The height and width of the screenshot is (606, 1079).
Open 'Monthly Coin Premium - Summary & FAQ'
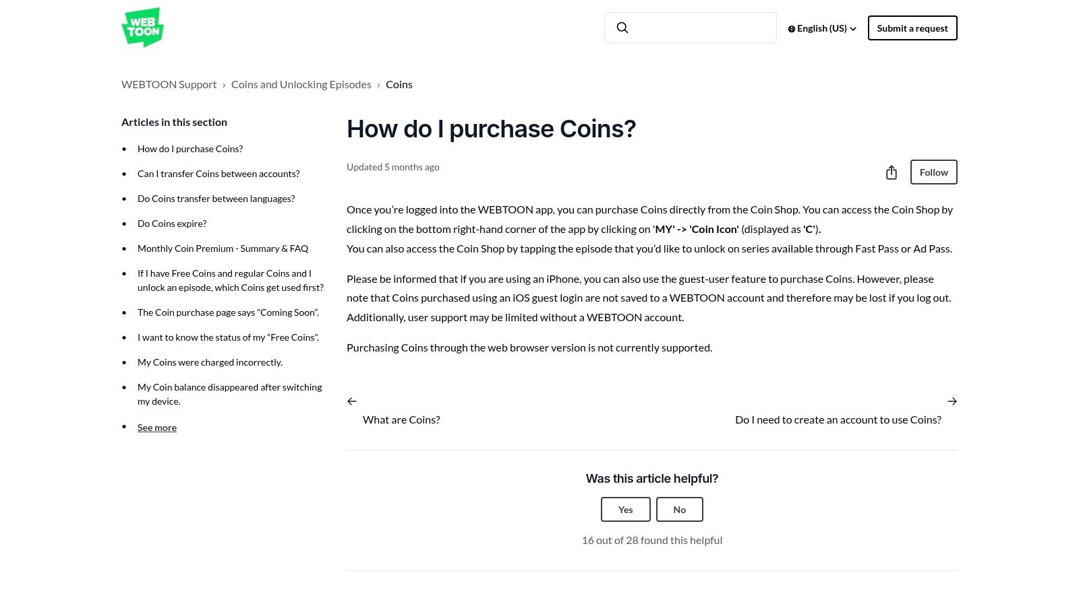coord(223,248)
